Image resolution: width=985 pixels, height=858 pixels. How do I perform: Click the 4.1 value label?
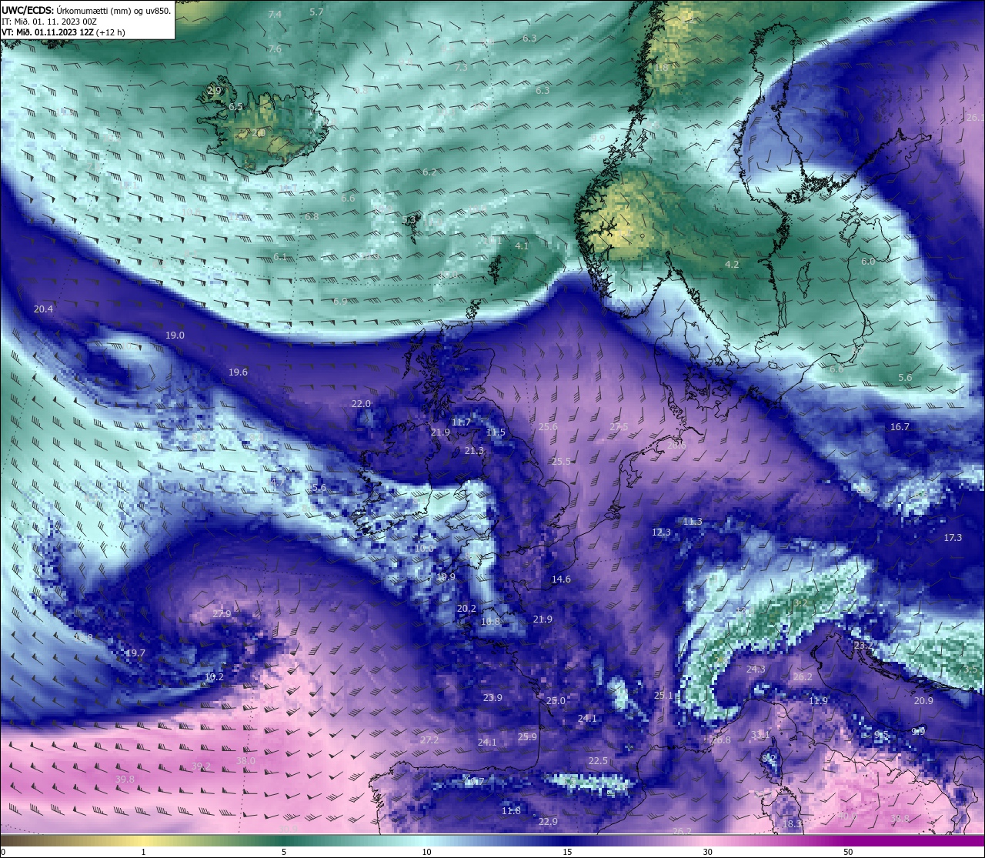point(522,246)
